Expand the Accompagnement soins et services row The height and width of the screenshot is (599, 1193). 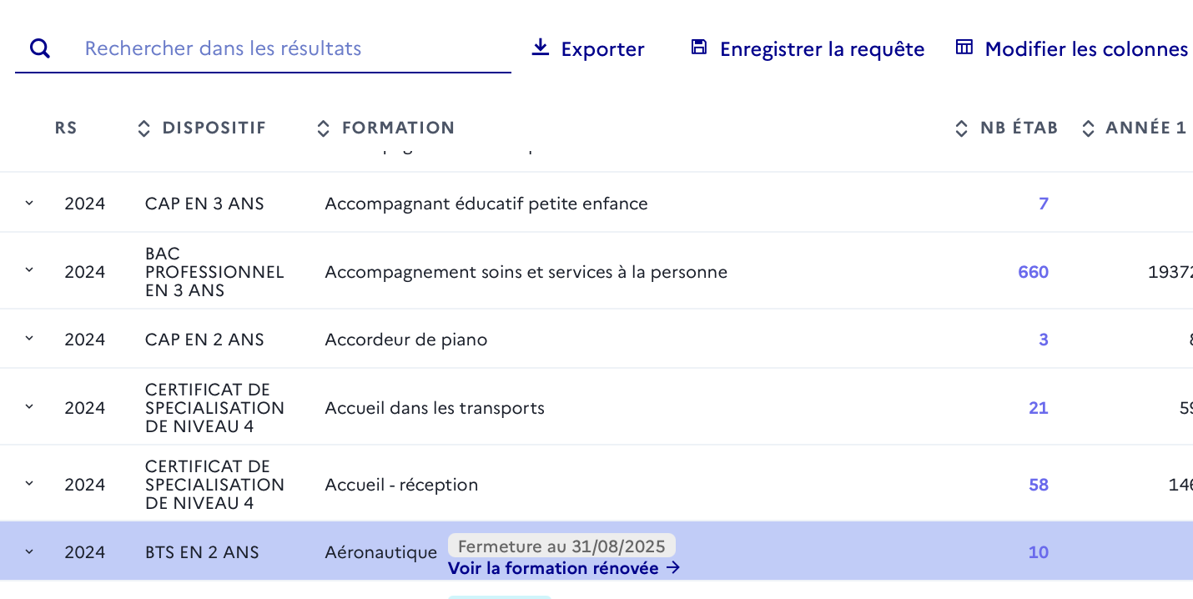tap(29, 271)
